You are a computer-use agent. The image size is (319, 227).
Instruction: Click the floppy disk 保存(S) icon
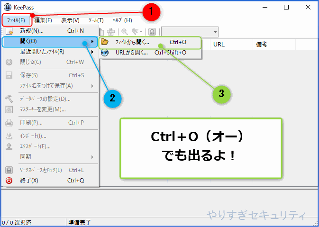point(9,75)
